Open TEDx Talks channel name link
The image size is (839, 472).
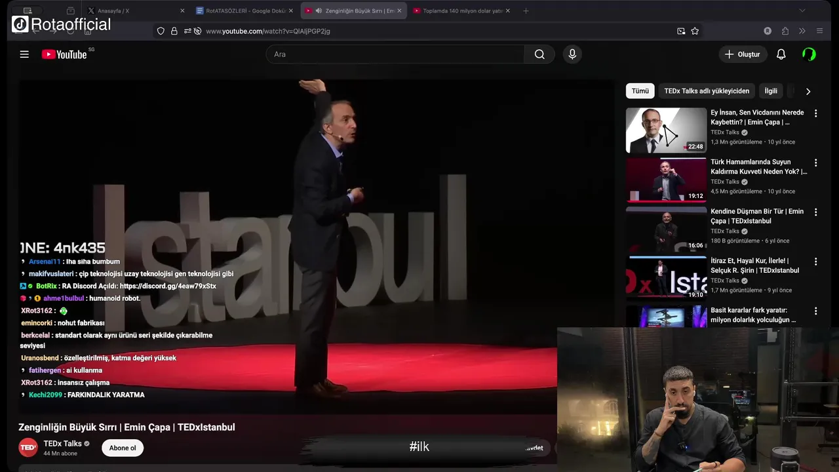(62, 444)
